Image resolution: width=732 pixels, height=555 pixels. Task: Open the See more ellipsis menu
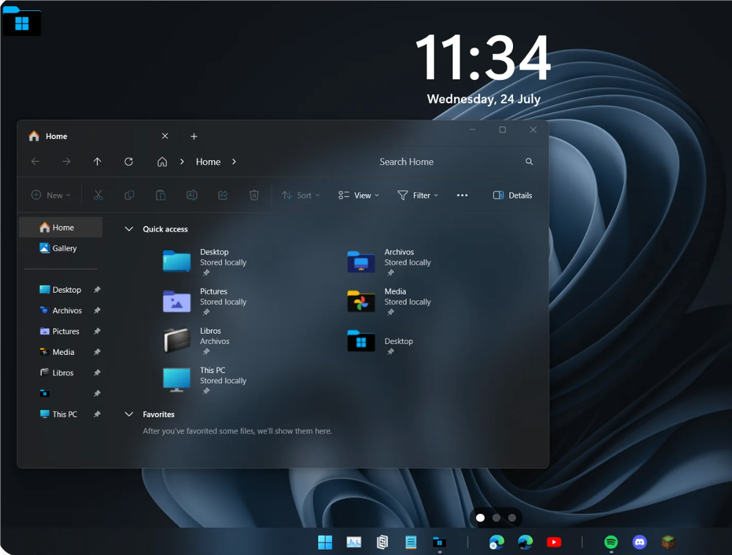pyautogui.click(x=462, y=195)
